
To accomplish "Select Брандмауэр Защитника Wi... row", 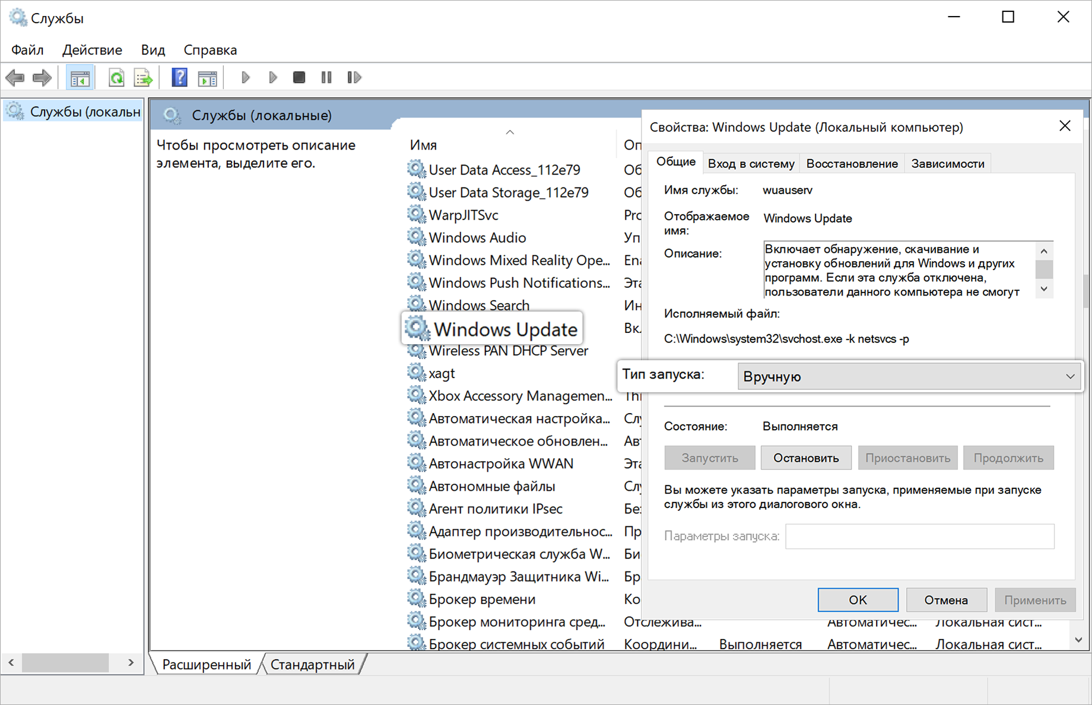I will [x=519, y=576].
